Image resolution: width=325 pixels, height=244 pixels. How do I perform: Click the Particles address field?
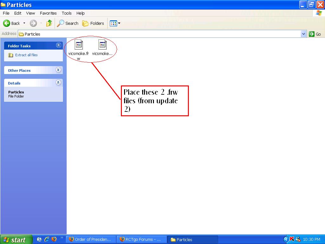pos(159,34)
